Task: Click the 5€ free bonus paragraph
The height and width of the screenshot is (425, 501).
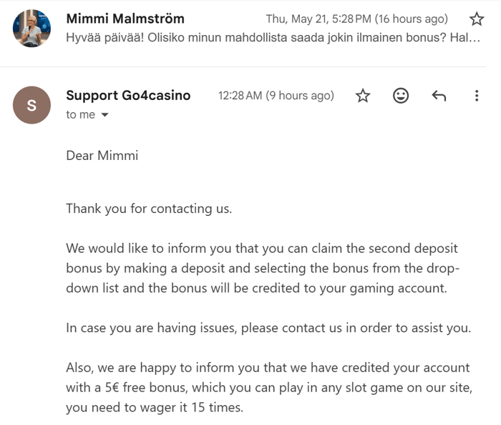Action: pos(269,387)
